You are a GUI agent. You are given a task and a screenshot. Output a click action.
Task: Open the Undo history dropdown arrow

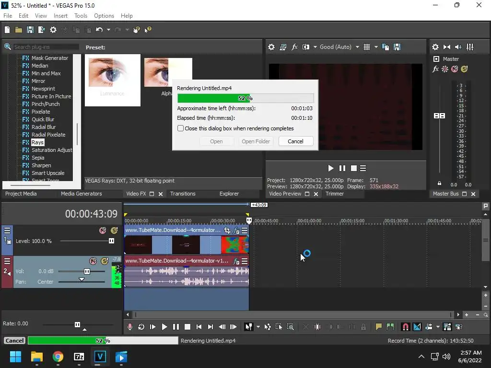pos(108,30)
